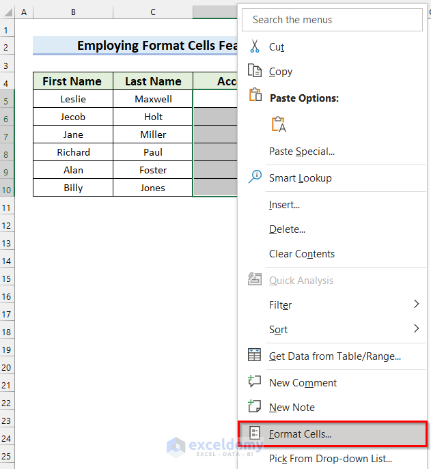Open Pick From Drop-down List option
The image size is (431, 469).
(x=330, y=459)
